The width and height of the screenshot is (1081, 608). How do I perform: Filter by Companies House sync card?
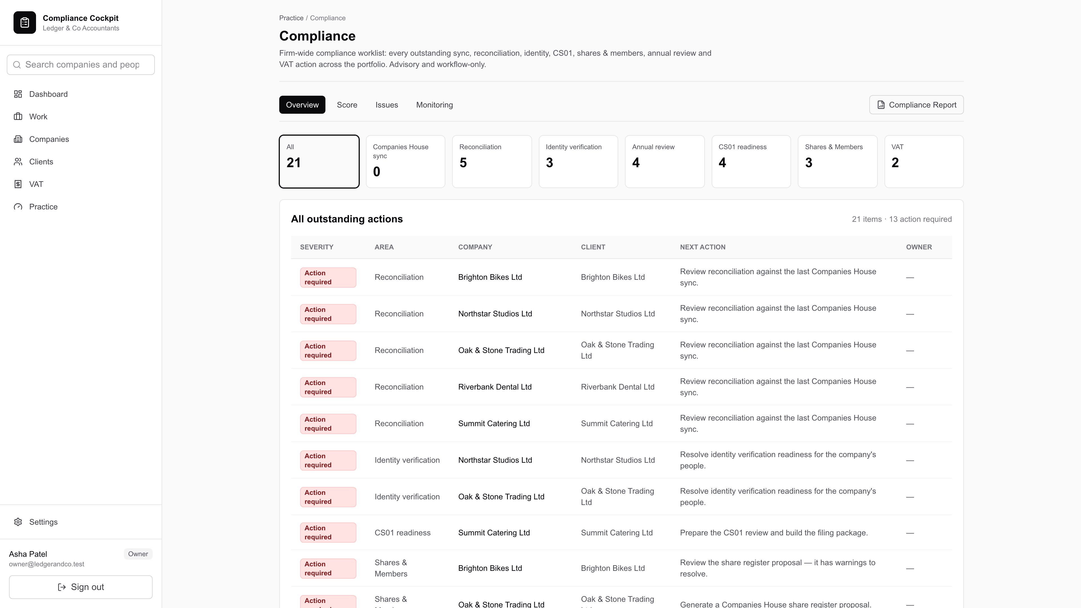[x=405, y=162]
